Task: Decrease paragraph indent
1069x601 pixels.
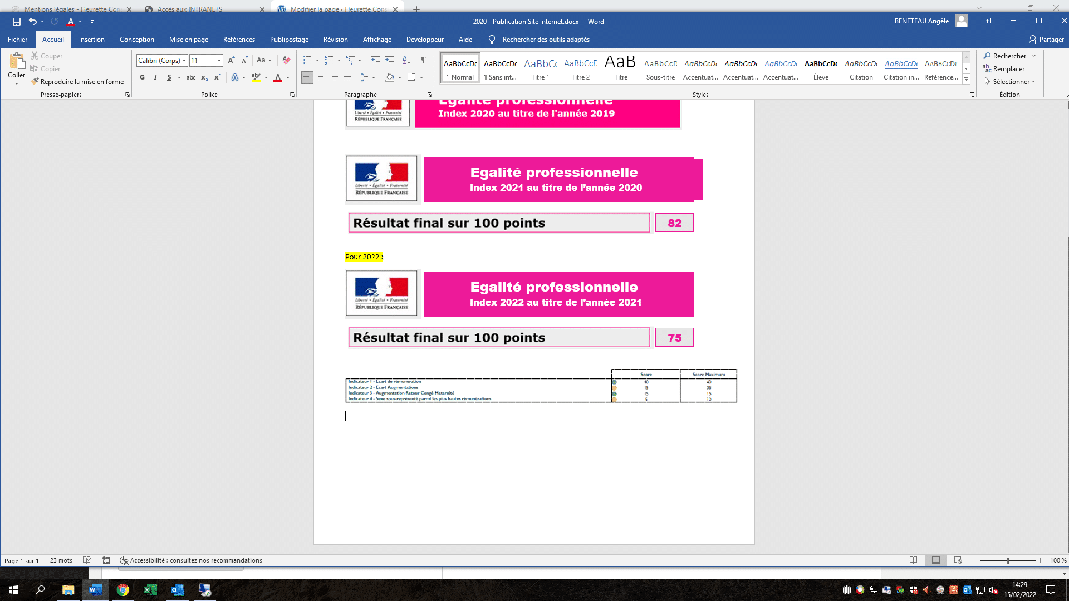Action: (x=376, y=60)
